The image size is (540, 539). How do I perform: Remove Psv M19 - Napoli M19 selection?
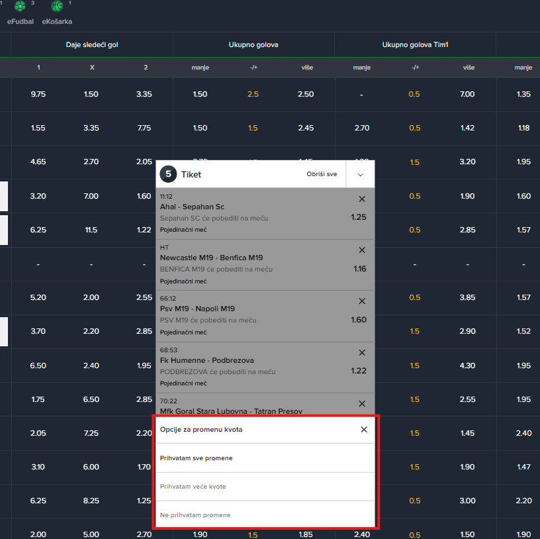click(x=362, y=301)
